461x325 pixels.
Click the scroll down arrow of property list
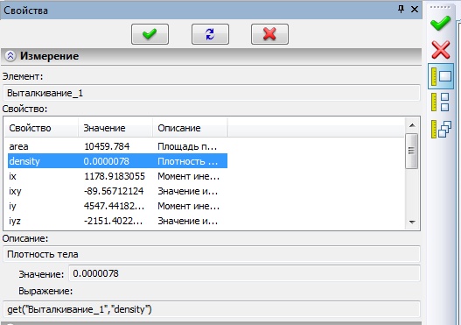point(412,222)
